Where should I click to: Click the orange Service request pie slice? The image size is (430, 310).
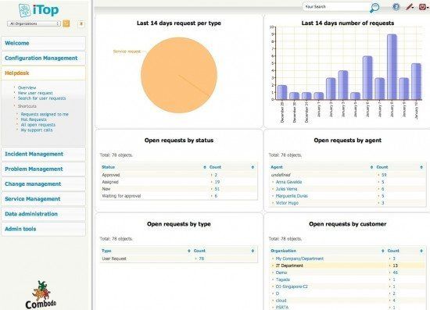click(179, 75)
